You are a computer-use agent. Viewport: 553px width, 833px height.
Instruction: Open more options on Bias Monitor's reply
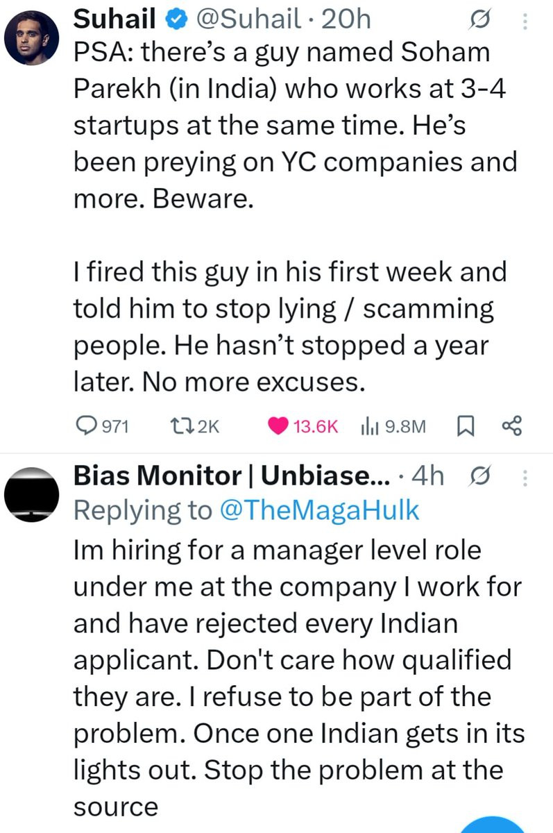(x=525, y=478)
